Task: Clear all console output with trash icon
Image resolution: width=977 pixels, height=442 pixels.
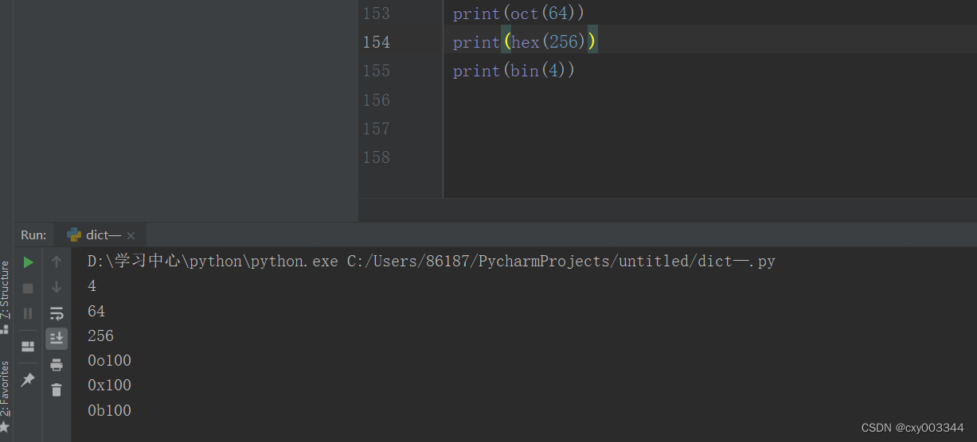Action: 57,390
